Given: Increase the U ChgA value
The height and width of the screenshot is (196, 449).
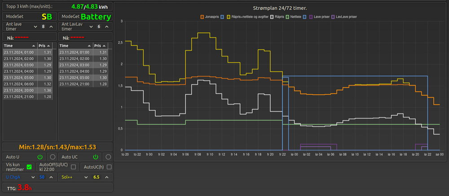Looking at the screenshot, I should pos(51,177).
